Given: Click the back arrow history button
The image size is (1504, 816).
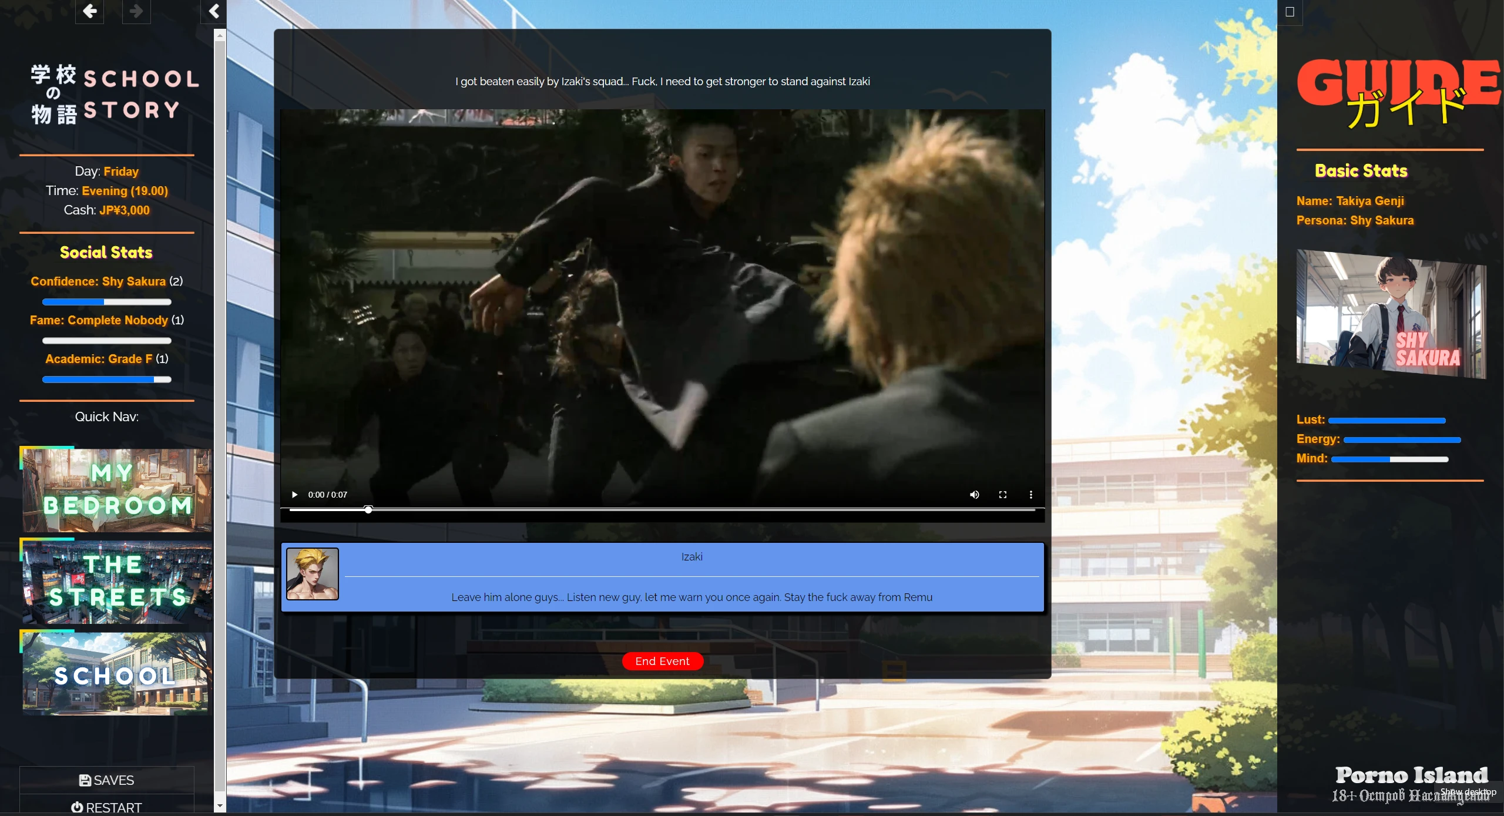Looking at the screenshot, I should click(x=89, y=11).
